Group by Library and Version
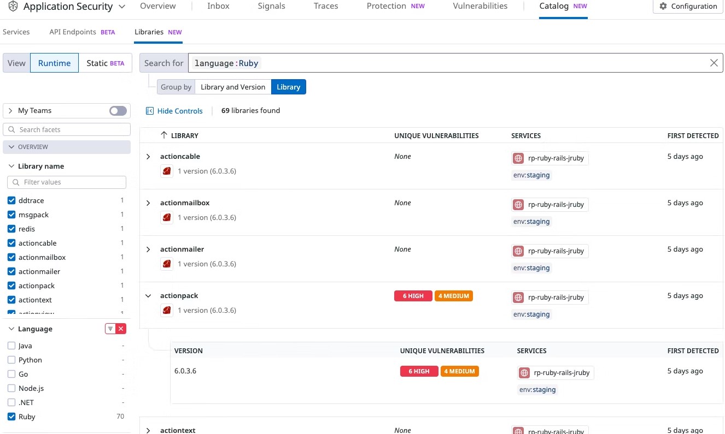This screenshot has height=434, width=725. point(233,87)
